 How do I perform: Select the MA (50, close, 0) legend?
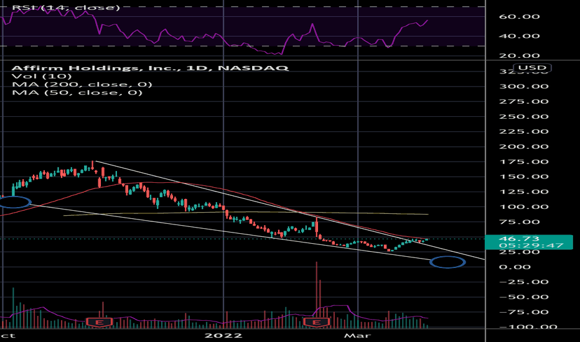coord(77,93)
